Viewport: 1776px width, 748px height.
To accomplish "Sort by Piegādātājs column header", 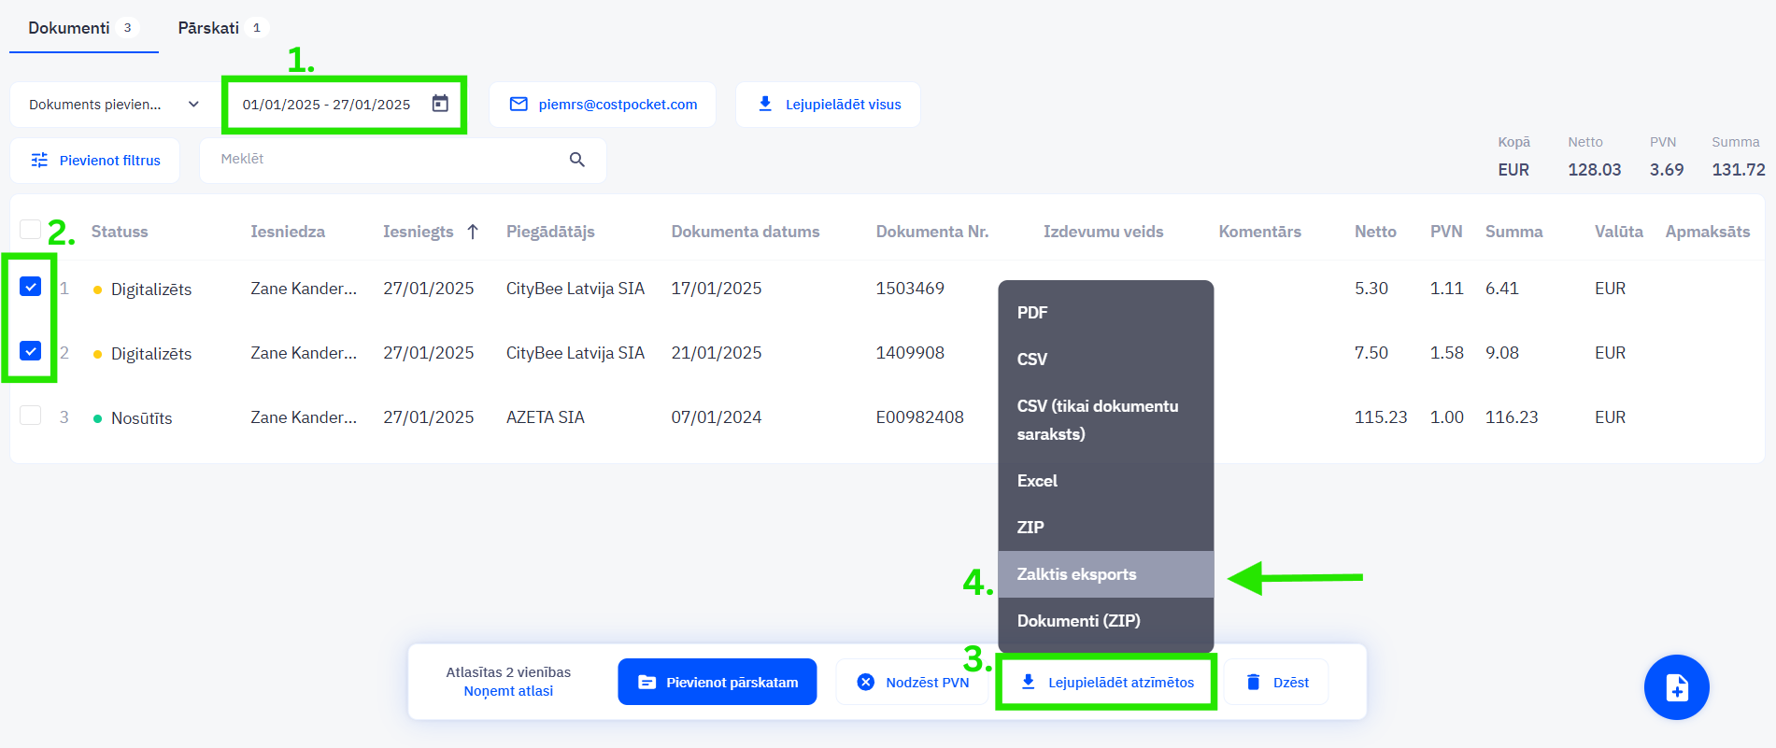I will click(550, 232).
